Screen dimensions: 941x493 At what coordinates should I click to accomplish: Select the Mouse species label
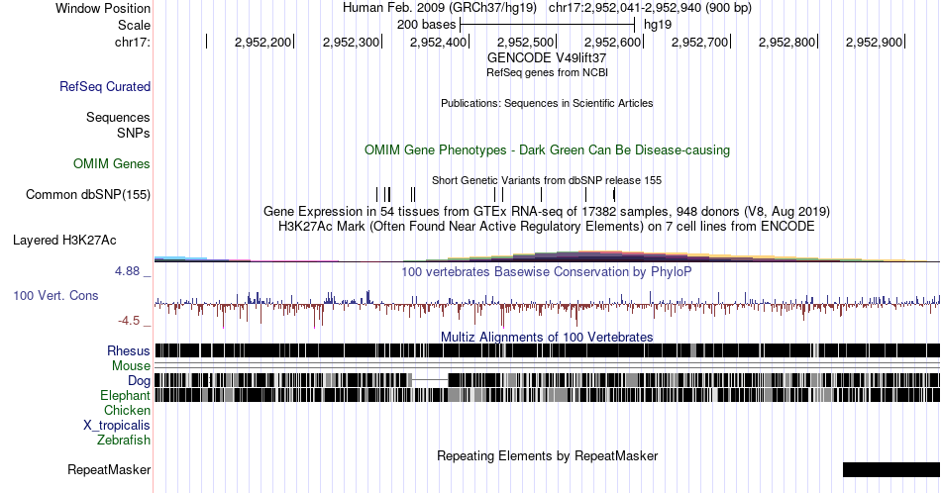pos(132,366)
